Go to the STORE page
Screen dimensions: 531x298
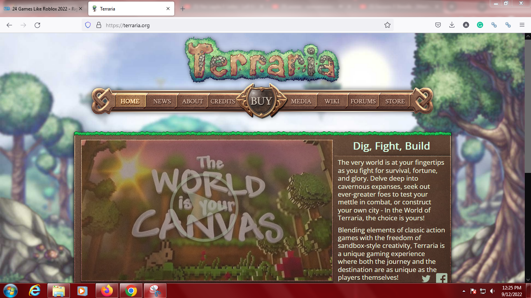[395, 101]
